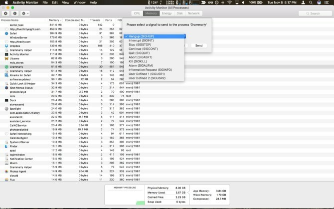This screenshot has width=334, height=209.
Task: Switch to the Memory tab
Action: [x=151, y=13]
